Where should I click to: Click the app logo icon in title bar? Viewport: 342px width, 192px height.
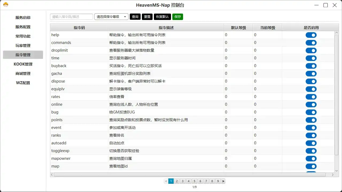(x=5, y=5)
